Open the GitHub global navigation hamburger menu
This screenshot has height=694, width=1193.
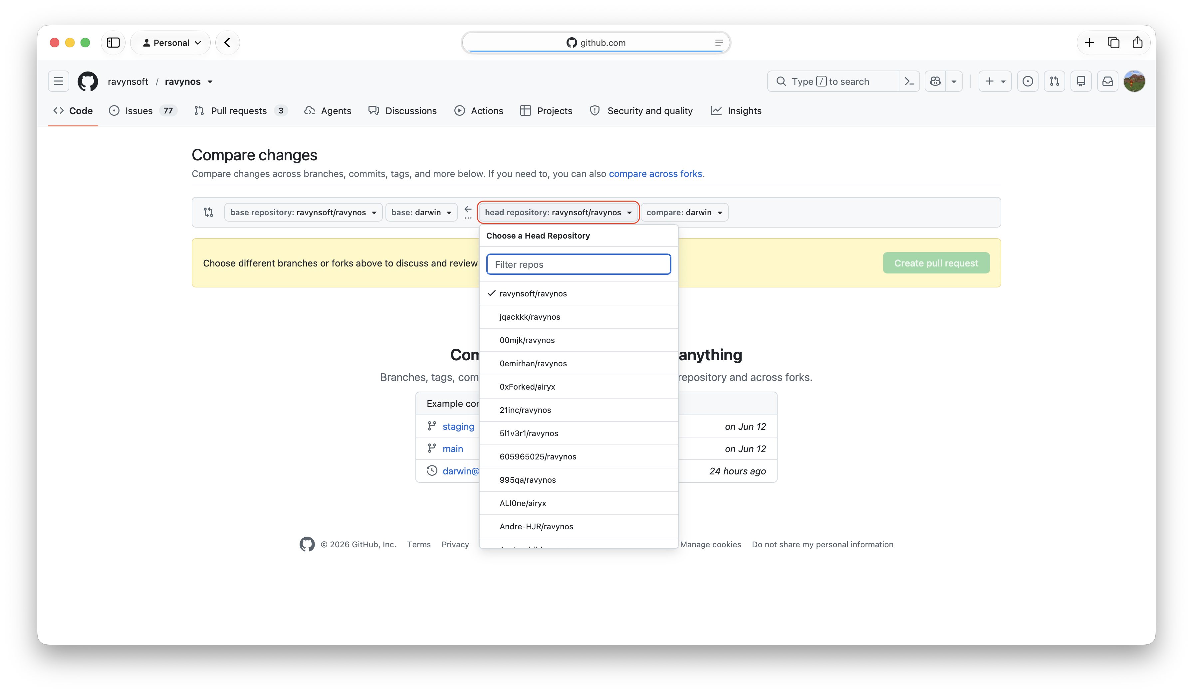click(59, 82)
